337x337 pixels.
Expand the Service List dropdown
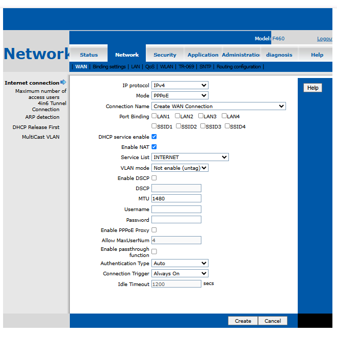click(190, 158)
